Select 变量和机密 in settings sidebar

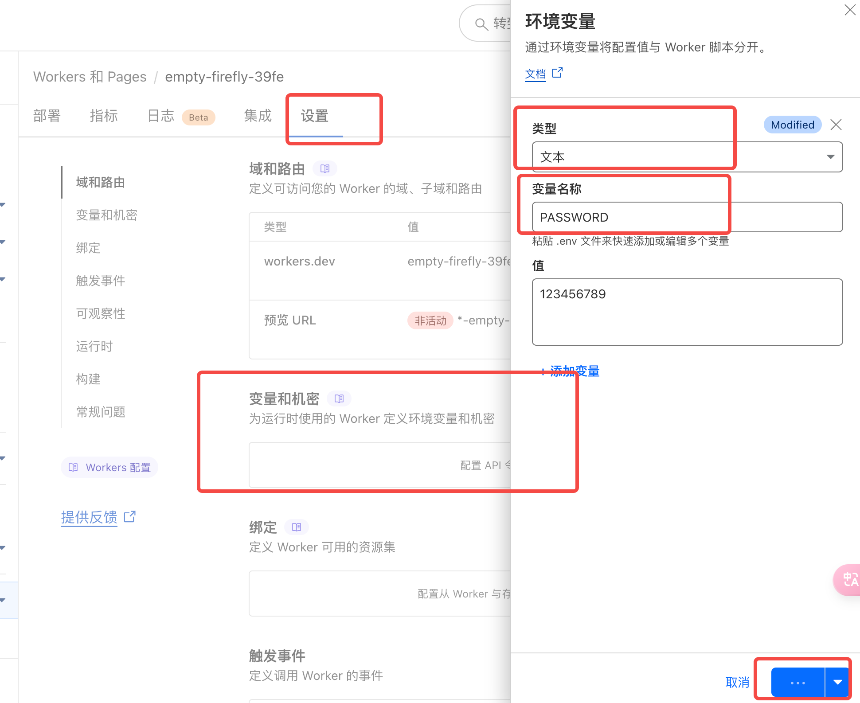(x=107, y=215)
